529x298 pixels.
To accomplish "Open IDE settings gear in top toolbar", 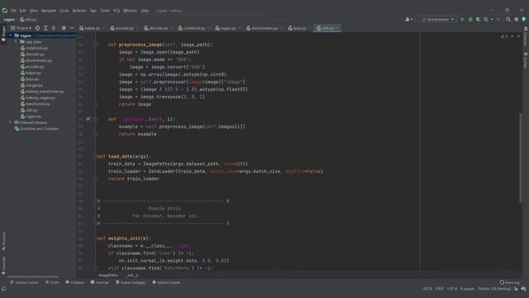I will [x=516, y=20].
